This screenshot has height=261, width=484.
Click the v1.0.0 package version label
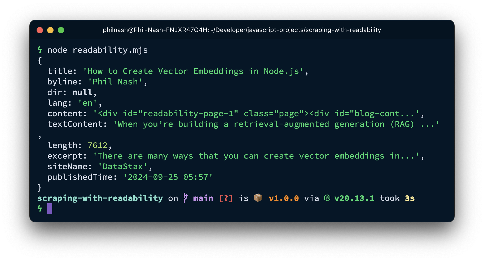(283, 198)
